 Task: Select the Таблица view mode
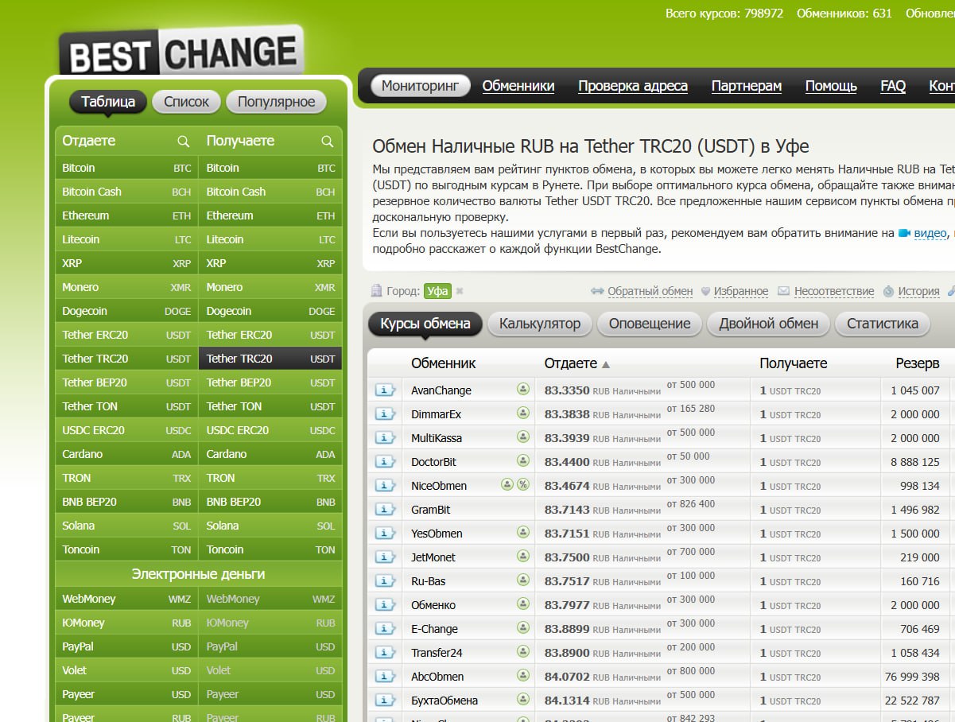click(x=107, y=102)
